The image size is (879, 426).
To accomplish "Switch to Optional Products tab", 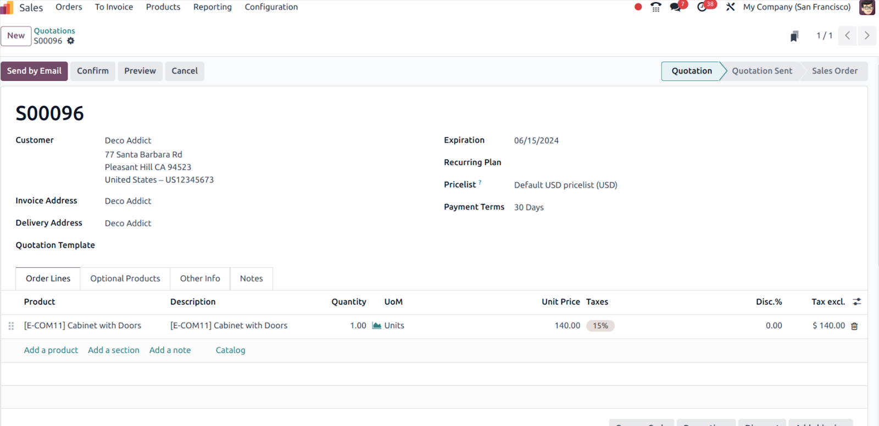I will tap(125, 279).
